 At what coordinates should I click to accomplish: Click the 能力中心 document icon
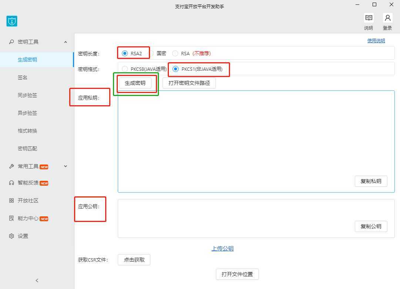point(11,218)
